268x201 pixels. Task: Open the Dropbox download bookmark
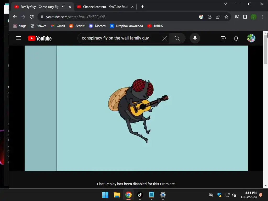[x=126, y=26]
